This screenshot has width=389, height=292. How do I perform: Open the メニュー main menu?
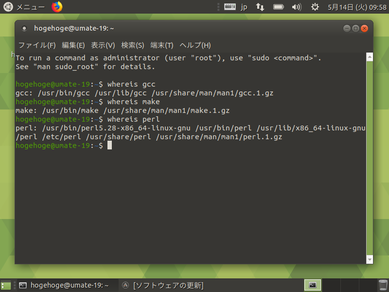24,7
